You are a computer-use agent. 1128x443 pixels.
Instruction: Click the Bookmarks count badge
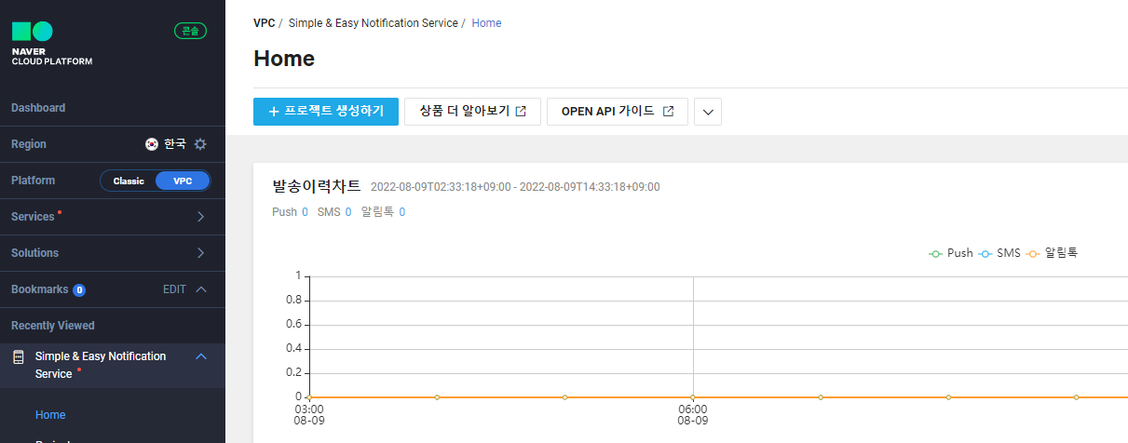[x=79, y=289]
